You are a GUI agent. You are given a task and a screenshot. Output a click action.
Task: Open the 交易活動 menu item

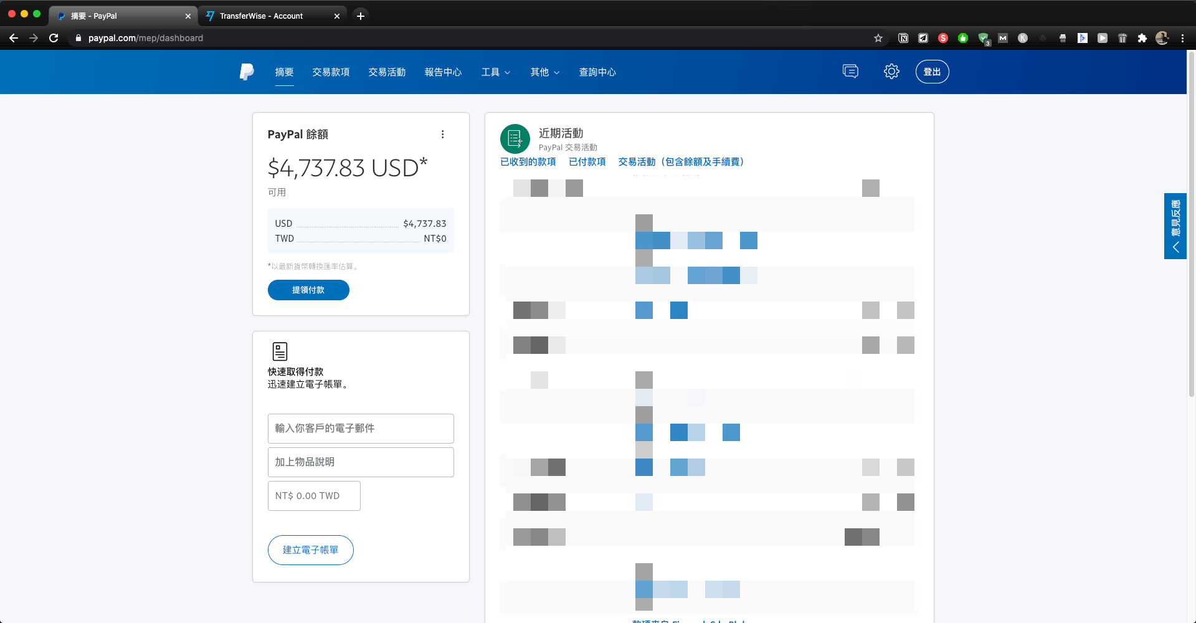tap(387, 72)
